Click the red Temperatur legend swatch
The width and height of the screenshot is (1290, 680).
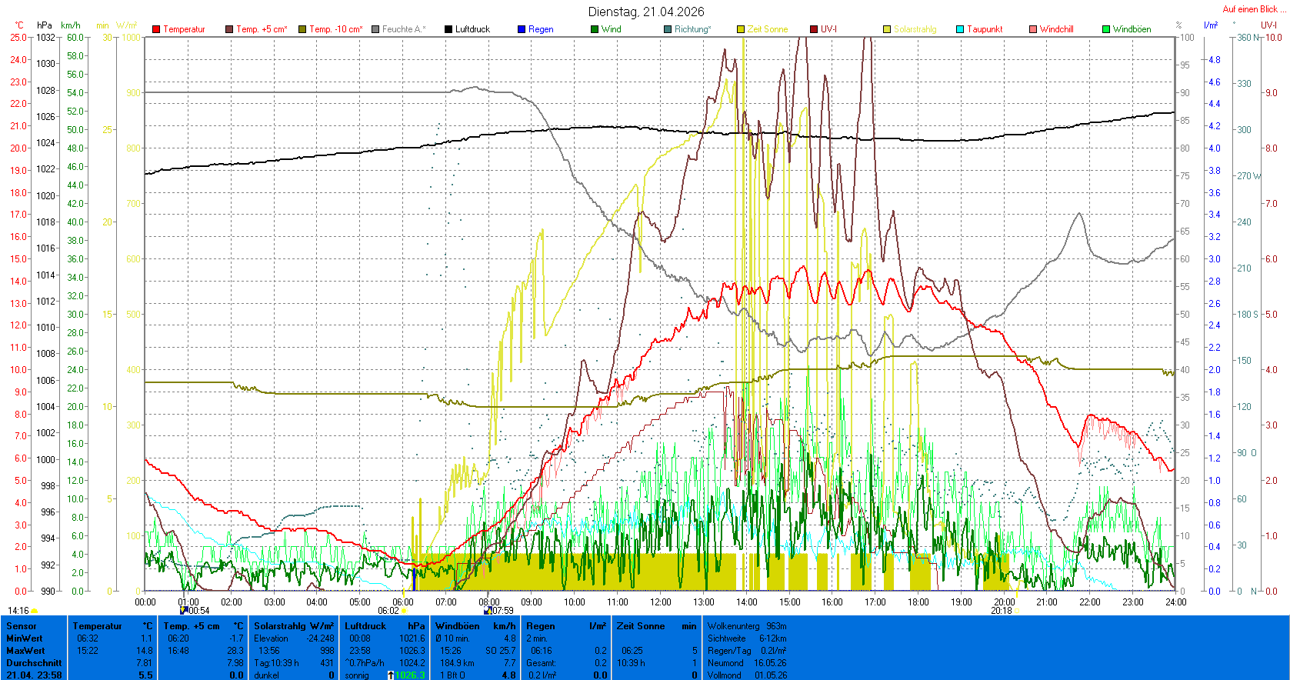point(156,29)
